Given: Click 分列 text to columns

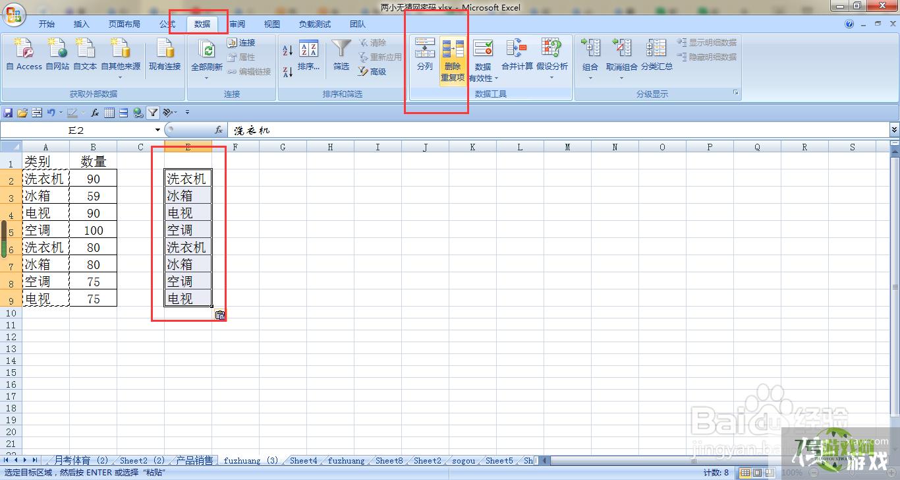Looking at the screenshot, I should click(x=425, y=55).
